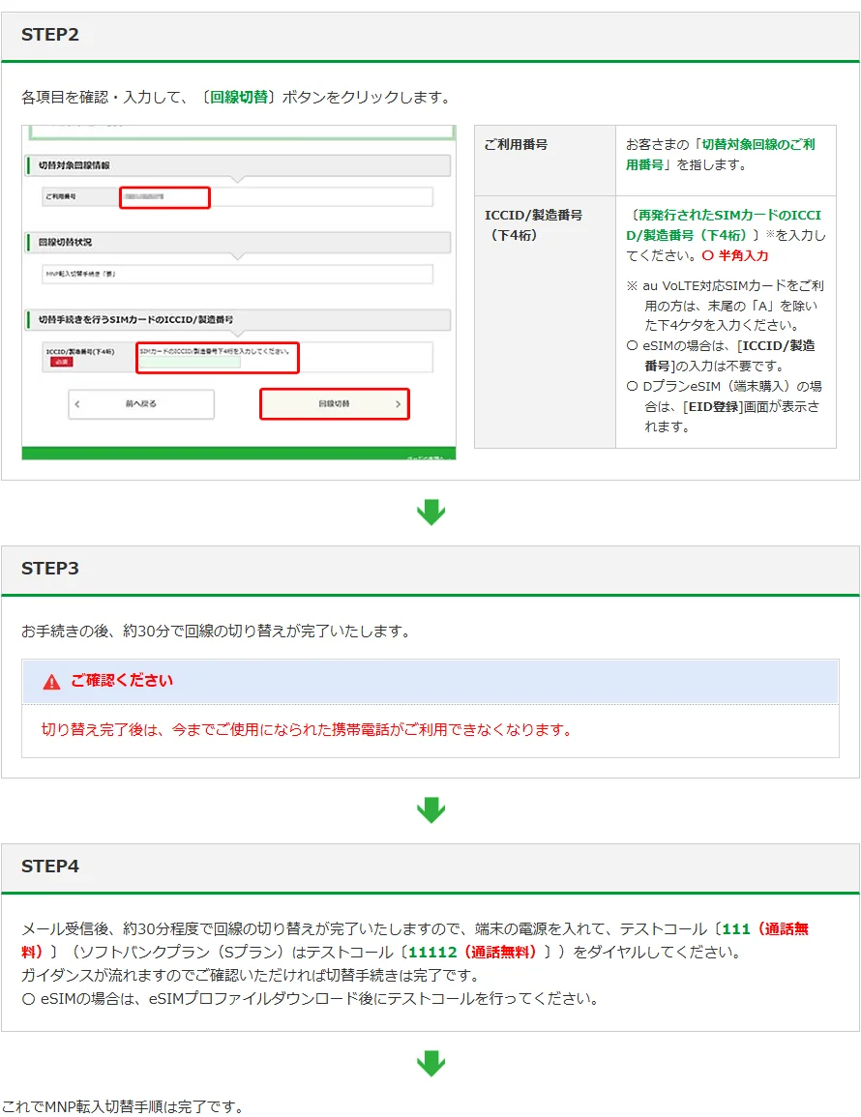The image size is (861, 1117).
Task: Click bold [EID登録] text in Dプラン eSIM note
Action: tap(713, 407)
